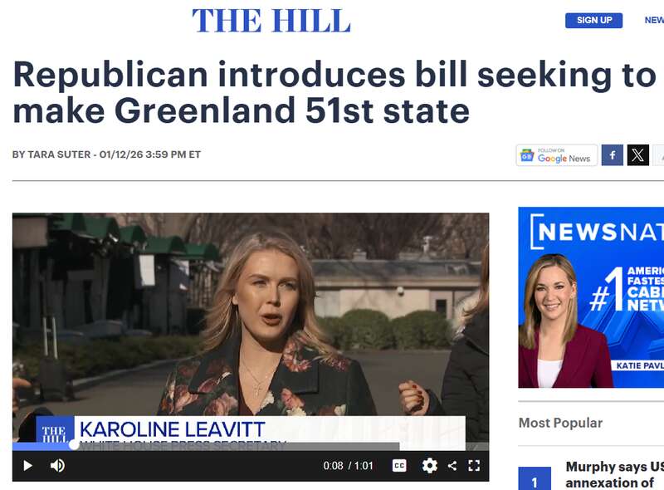Viewport: 664px width, 490px height.
Task: Read Murphy says US annexation story
Action: [x=614, y=475]
